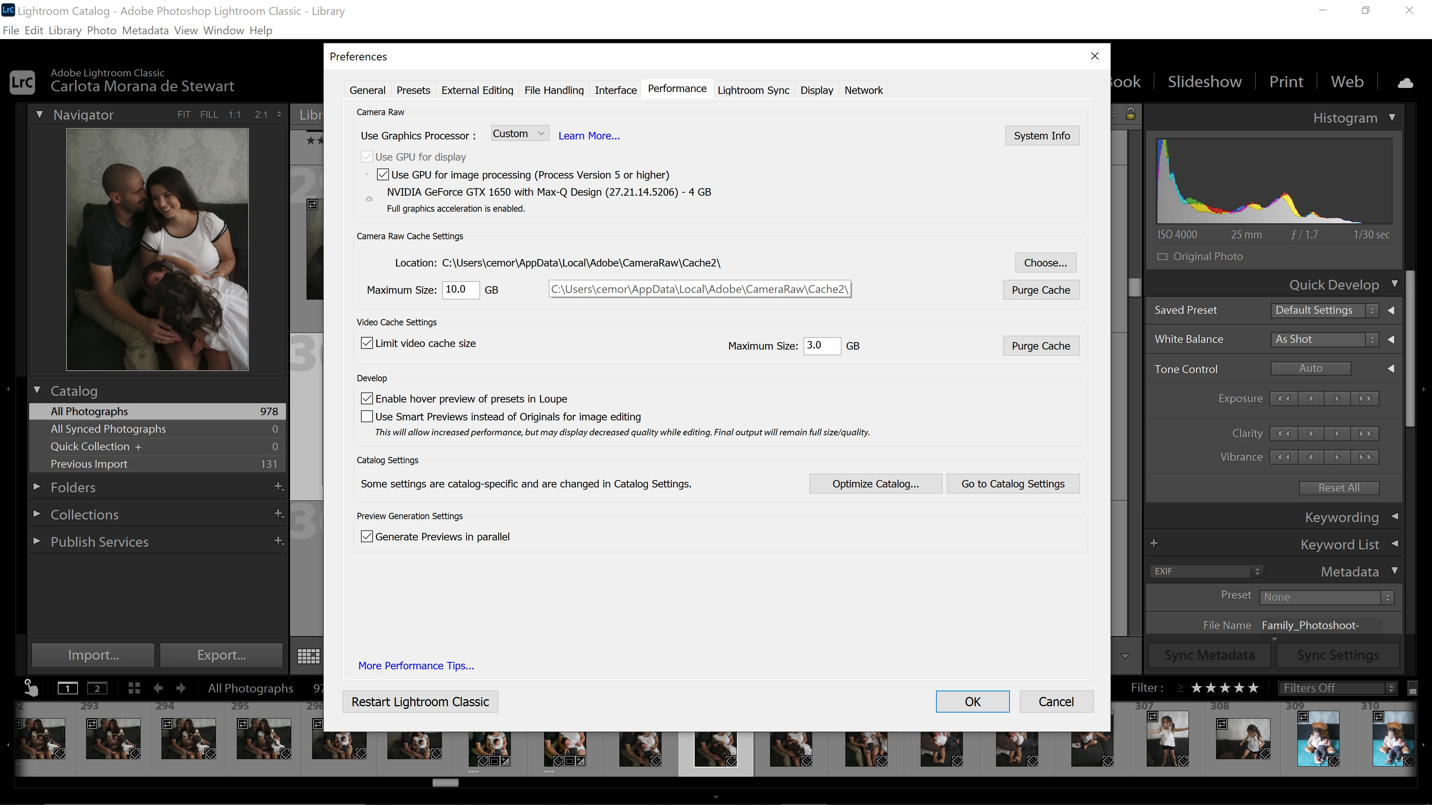Click the cloud sync status icon

click(x=1405, y=83)
